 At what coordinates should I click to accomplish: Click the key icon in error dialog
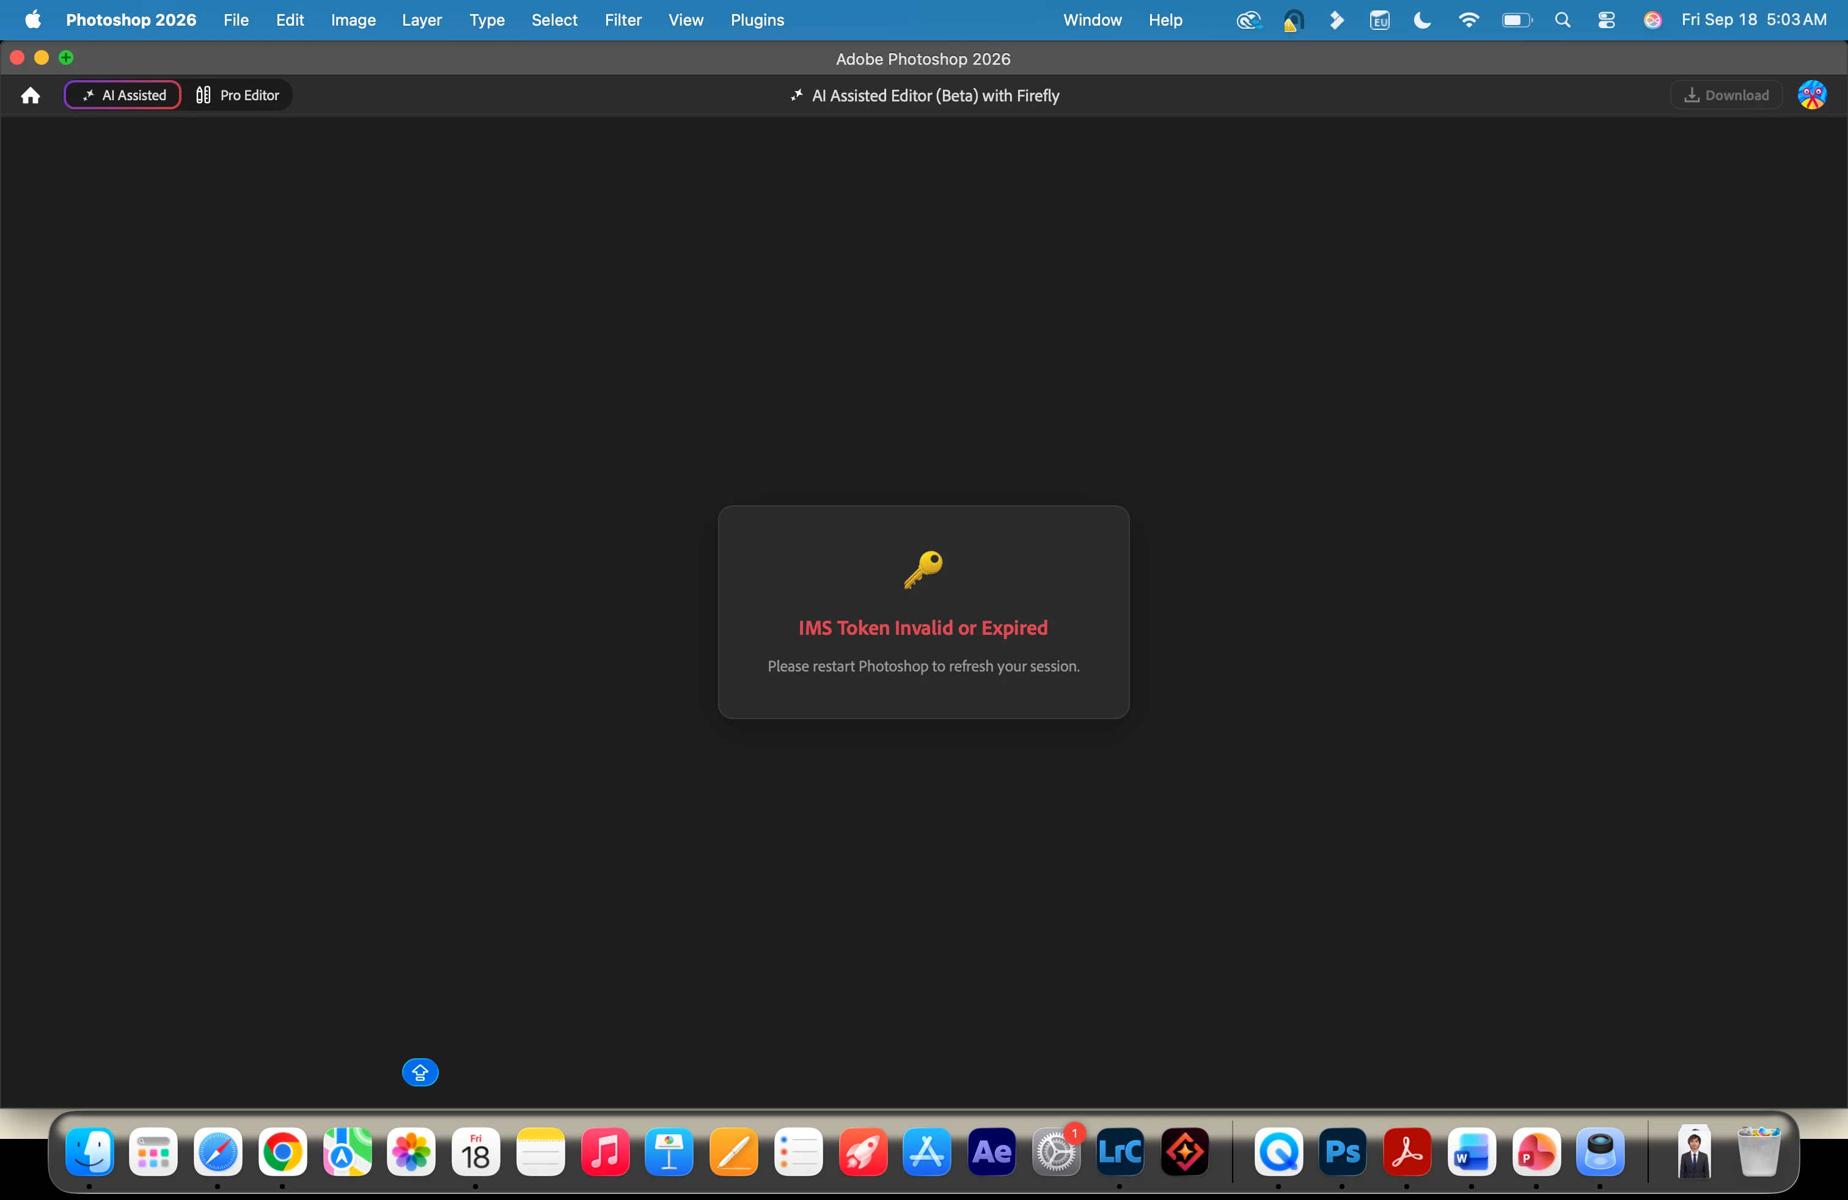923,569
